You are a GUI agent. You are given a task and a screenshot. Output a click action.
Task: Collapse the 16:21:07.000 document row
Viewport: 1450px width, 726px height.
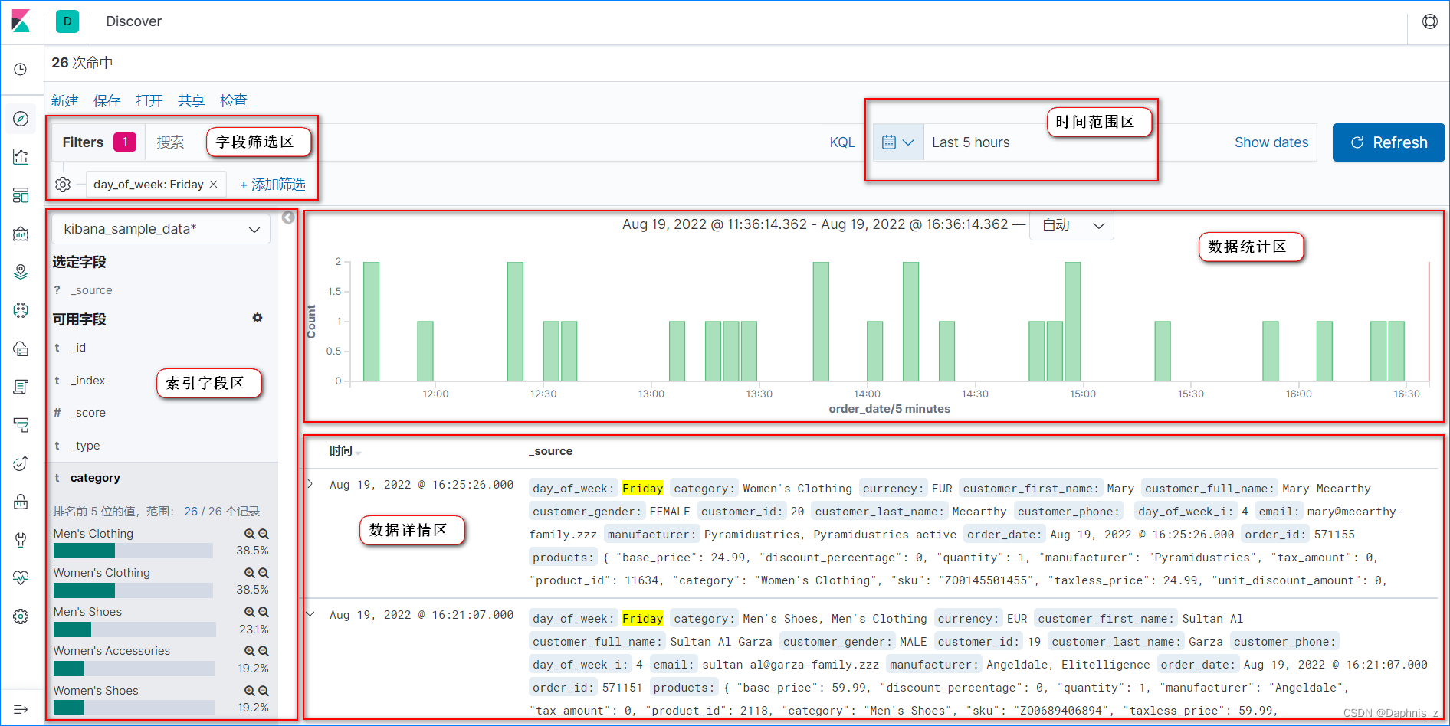click(x=310, y=614)
